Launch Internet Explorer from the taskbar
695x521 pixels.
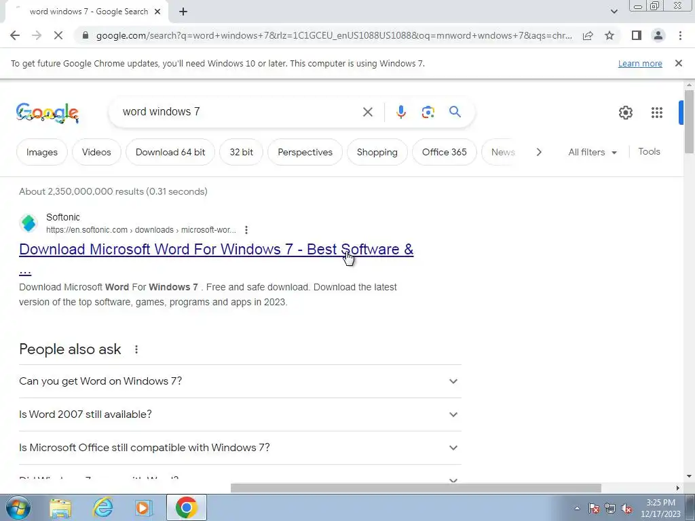coord(102,507)
